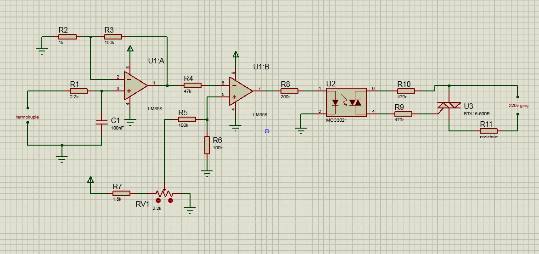Click the right red adjust dot on RV1
This screenshot has height=254, width=539.
170,200
